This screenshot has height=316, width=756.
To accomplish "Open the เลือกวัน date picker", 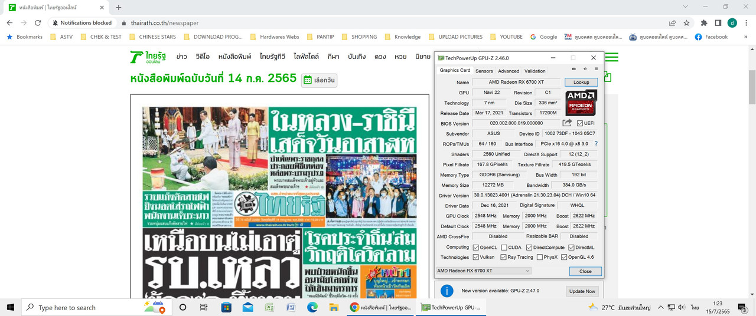I will click(319, 80).
